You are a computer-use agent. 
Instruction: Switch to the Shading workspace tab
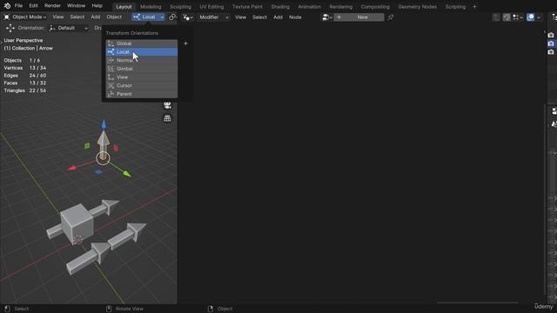coord(280,7)
